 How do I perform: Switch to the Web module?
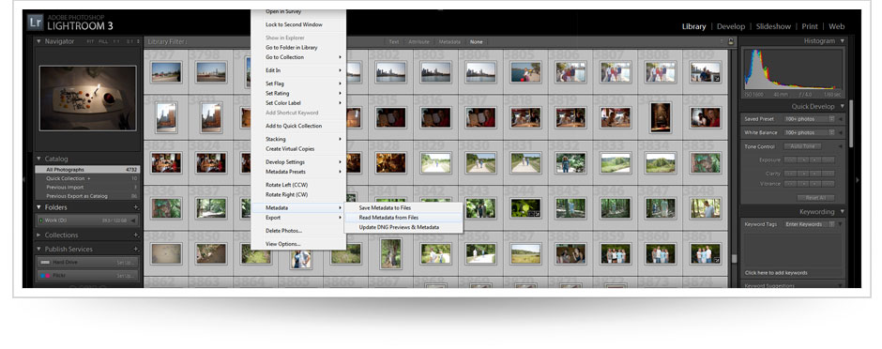pyautogui.click(x=836, y=26)
